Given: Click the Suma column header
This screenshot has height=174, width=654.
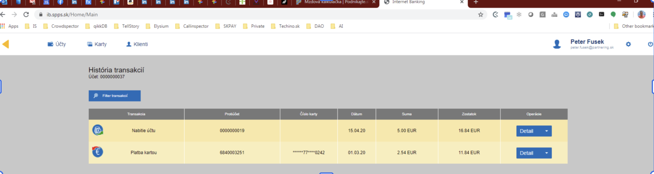Looking at the screenshot, I should pyautogui.click(x=407, y=114).
